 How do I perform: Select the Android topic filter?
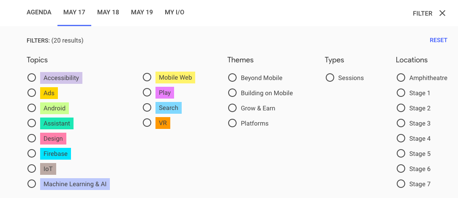coord(32,108)
